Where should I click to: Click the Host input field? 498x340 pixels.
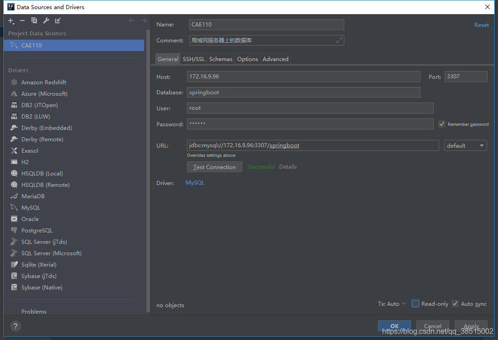303,77
